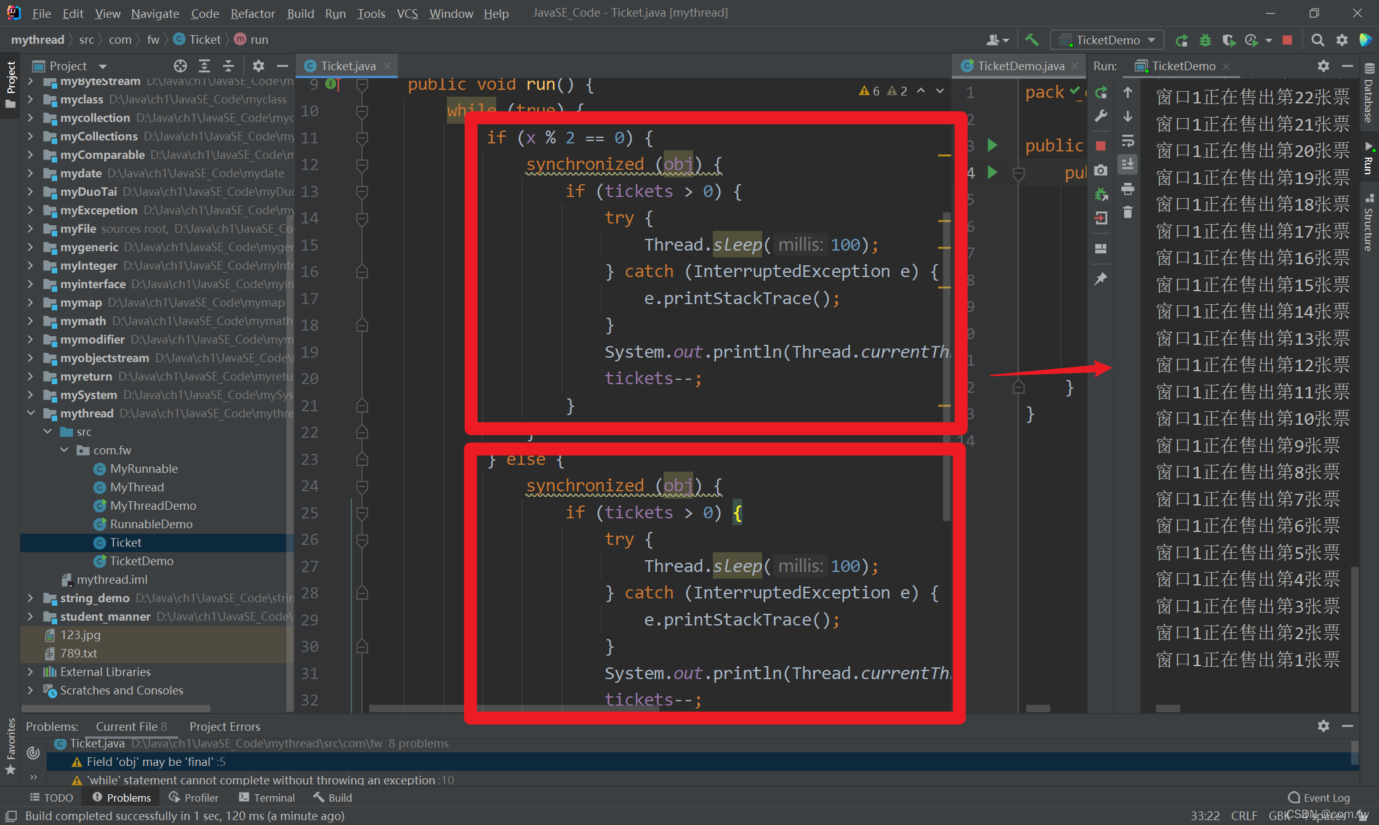The height and width of the screenshot is (825, 1379).
Task: Switch to the TicketDemo.java editor tab
Action: tap(1020, 66)
